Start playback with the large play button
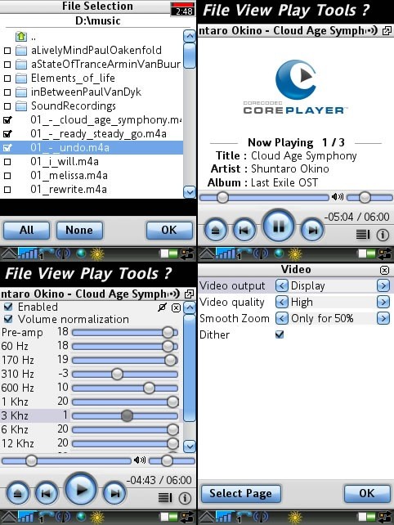 point(81,490)
